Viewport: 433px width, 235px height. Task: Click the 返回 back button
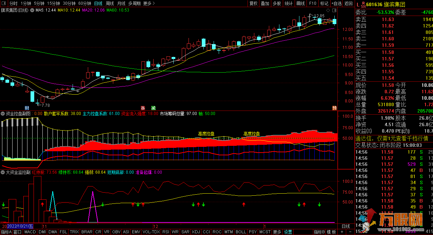click(x=348, y=3)
